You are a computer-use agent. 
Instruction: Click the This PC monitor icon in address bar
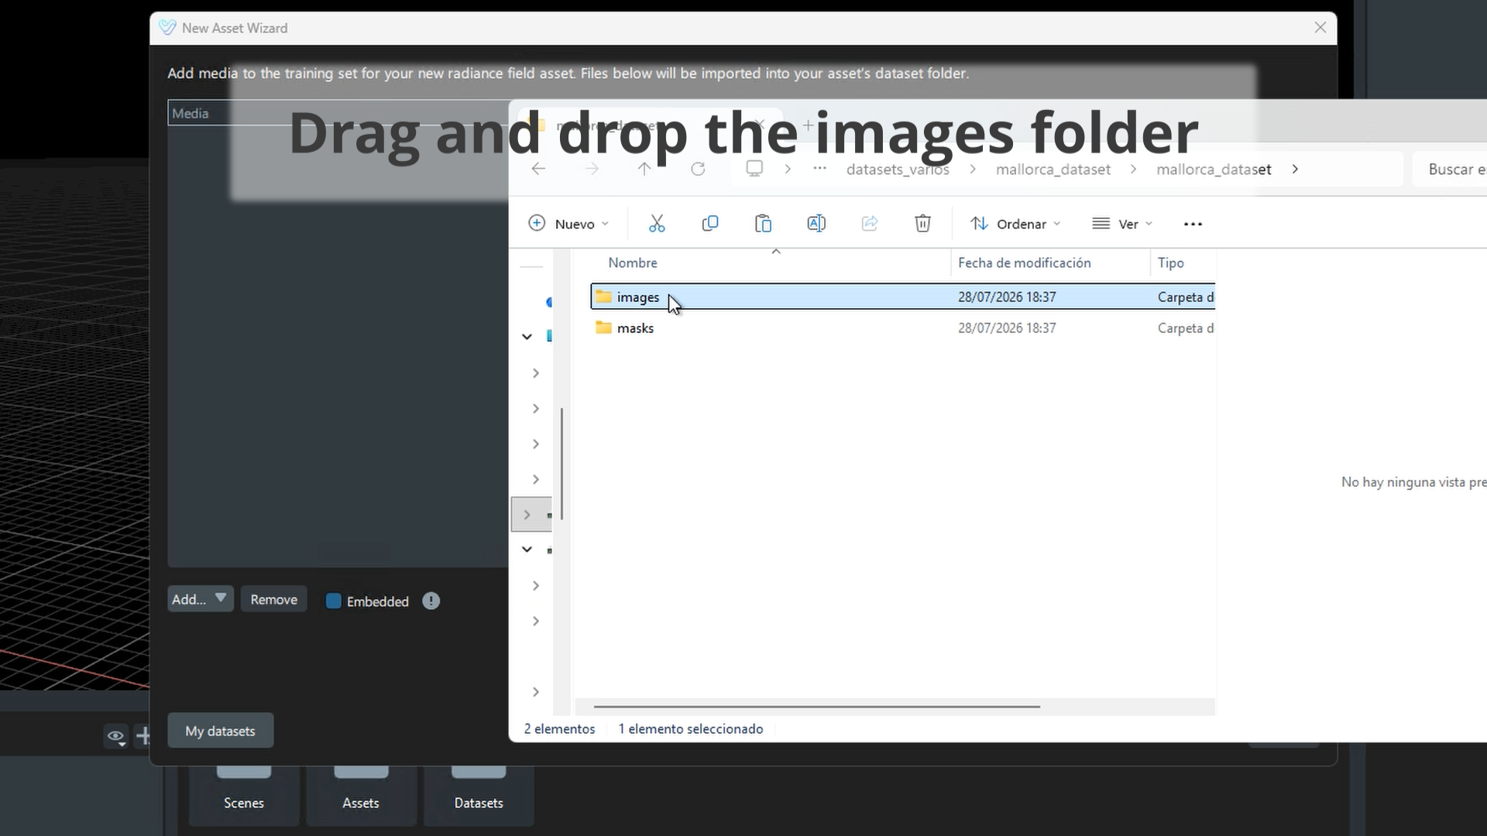click(x=754, y=169)
